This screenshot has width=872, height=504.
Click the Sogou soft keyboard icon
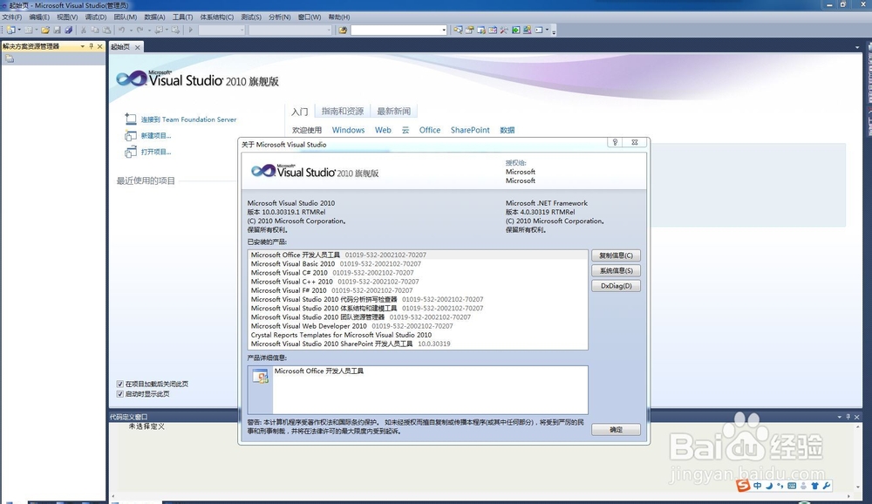point(792,486)
